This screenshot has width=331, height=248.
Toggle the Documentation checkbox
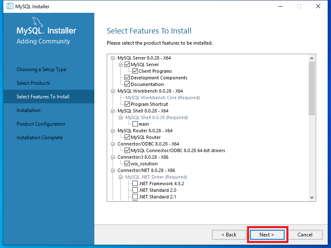(x=127, y=84)
